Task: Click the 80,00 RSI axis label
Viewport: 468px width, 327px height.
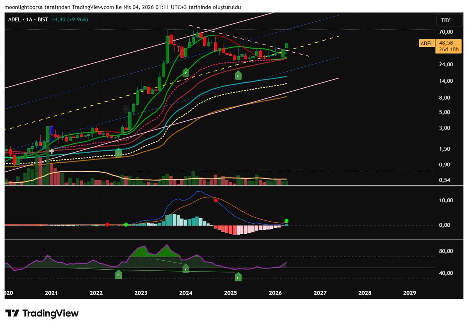Action: click(x=446, y=251)
